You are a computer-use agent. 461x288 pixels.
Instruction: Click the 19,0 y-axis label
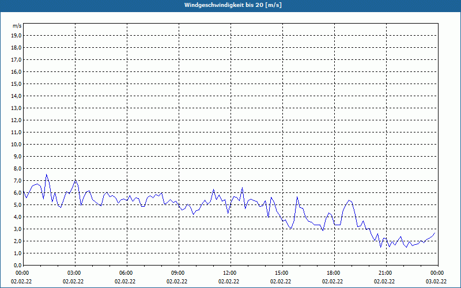pos(16,36)
